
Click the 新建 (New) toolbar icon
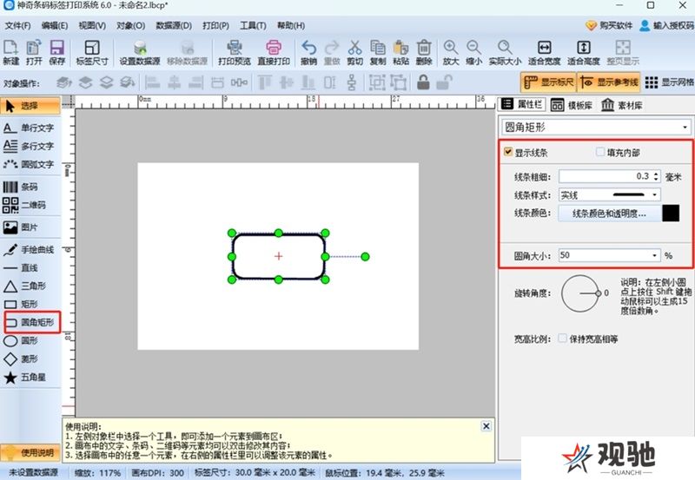click(10, 52)
